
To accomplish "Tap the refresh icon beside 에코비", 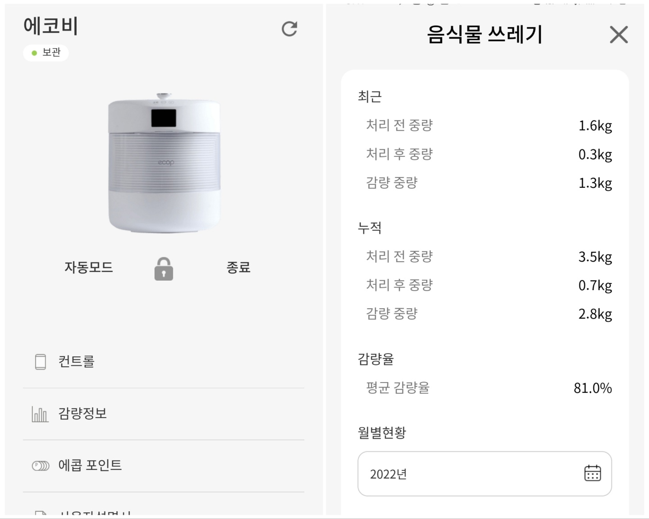I will pos(289,28).
